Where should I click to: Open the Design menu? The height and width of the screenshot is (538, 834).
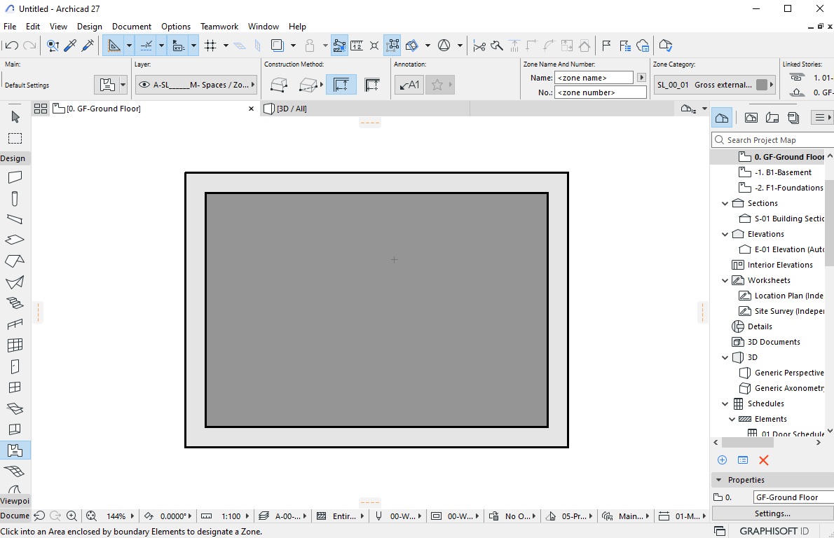tap(90, 27)
